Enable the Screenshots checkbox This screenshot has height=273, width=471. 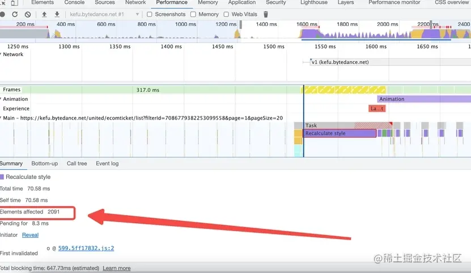tap(149, 14)
